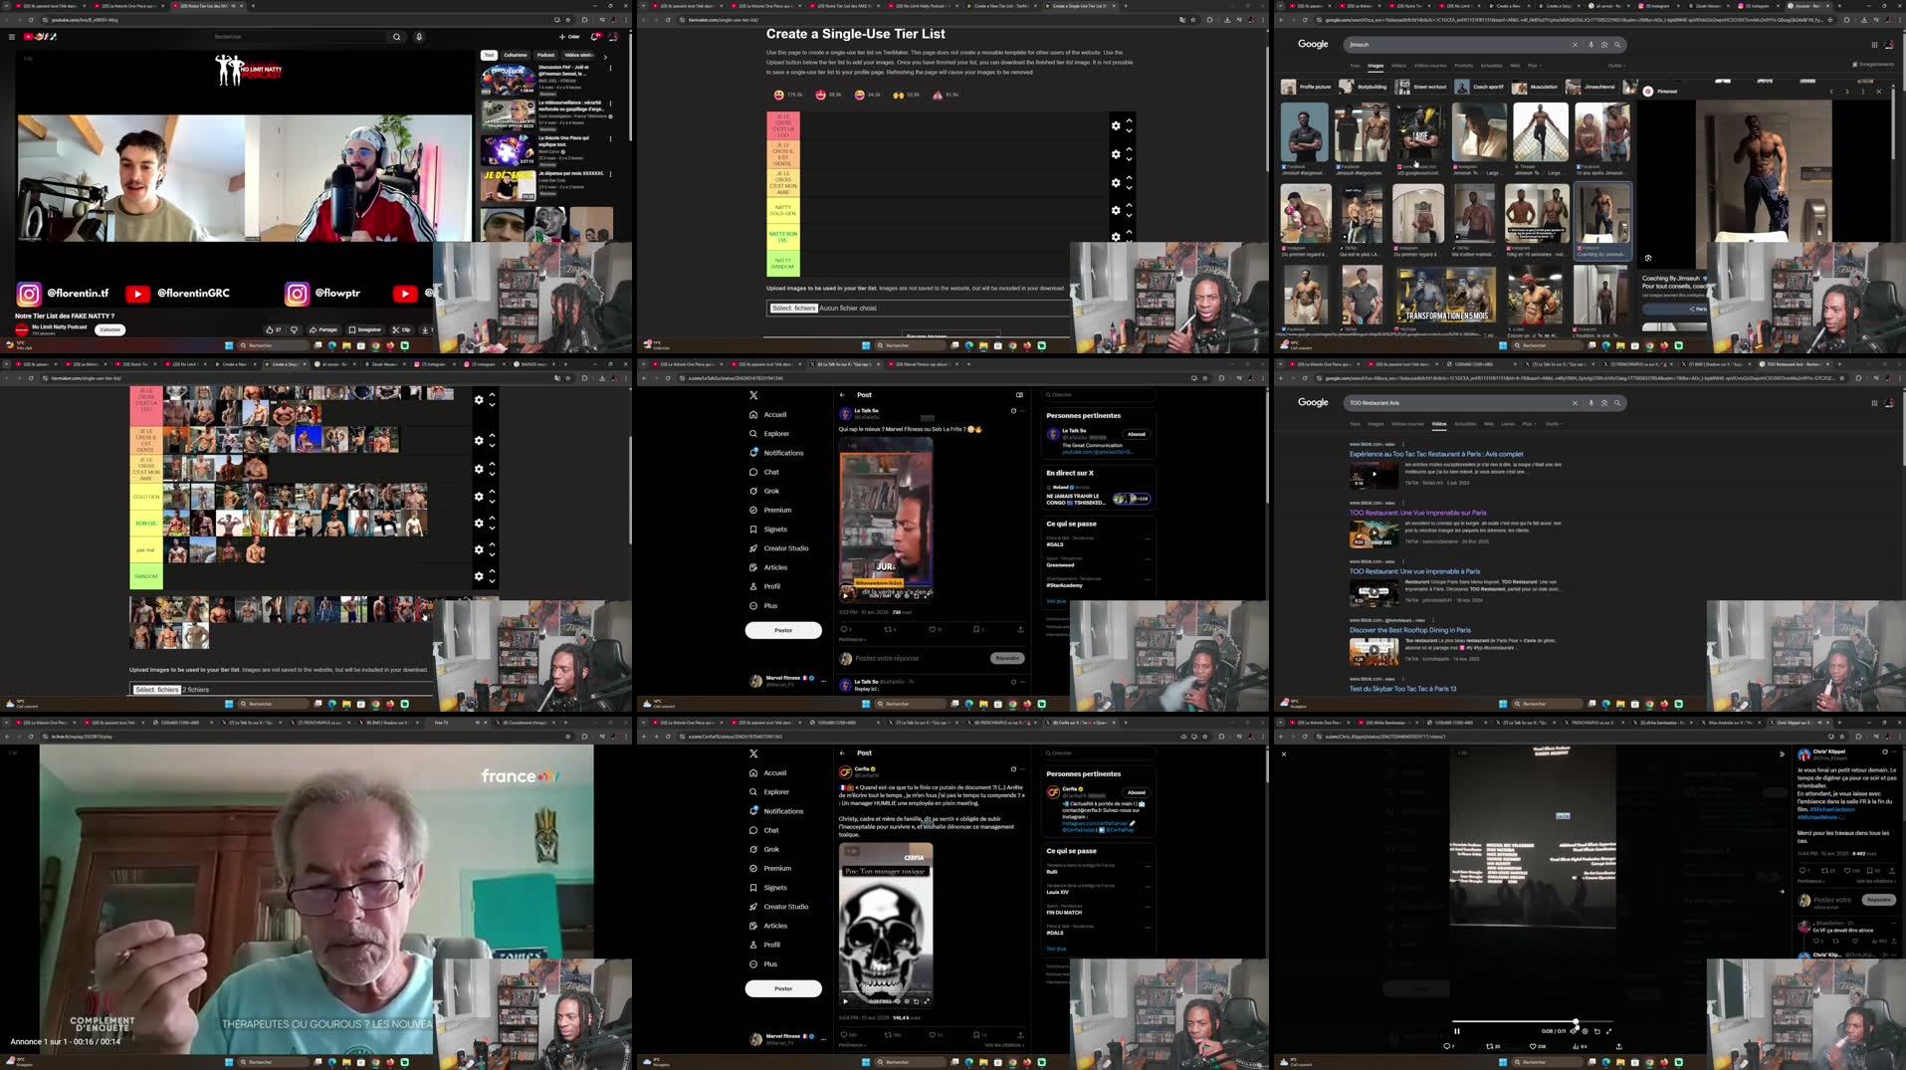The image size is (1906, 1070).
Task: Click the Google voice search microphone
Action: coord(1589,44)
